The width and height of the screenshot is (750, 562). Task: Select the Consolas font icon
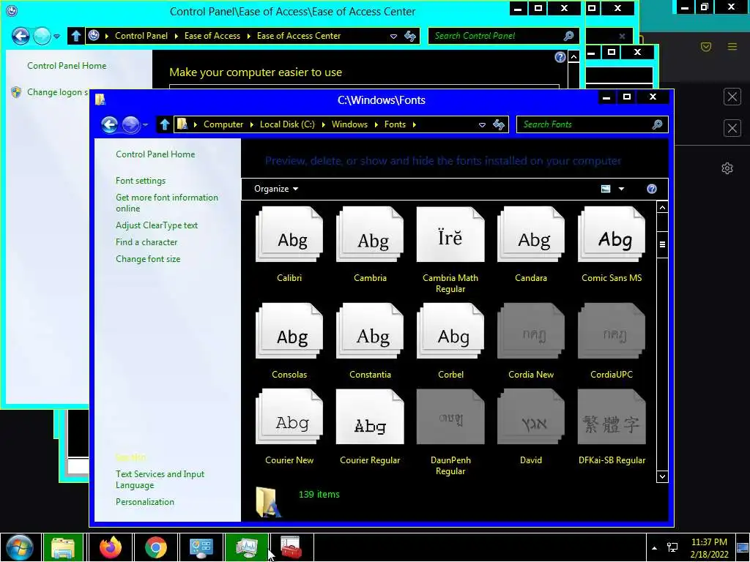(289, 331)
